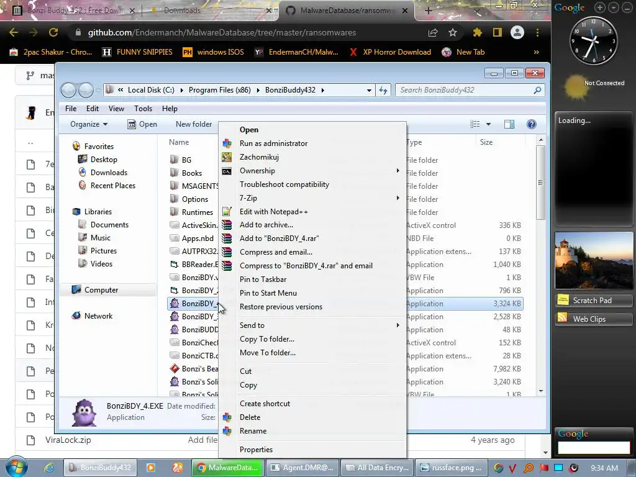The height and width of the screenshot is (477, 636).
Task: Switch to the russface.png taskbar window
Action: pos(450,468)
